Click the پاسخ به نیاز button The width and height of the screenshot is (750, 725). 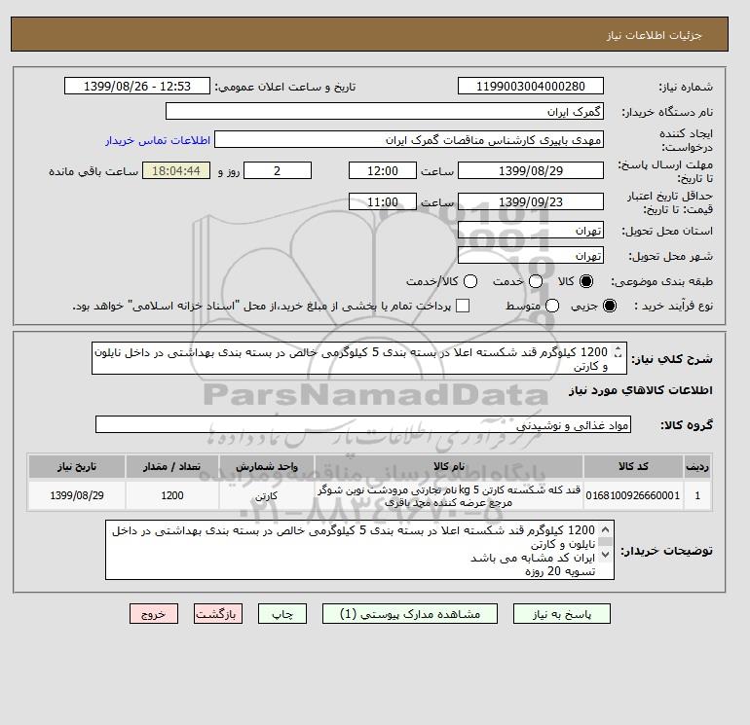pos(562,614)
